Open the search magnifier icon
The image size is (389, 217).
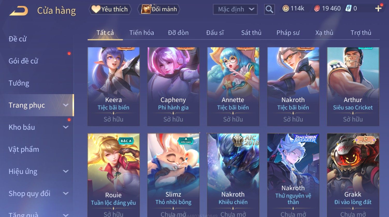point(269,10)
